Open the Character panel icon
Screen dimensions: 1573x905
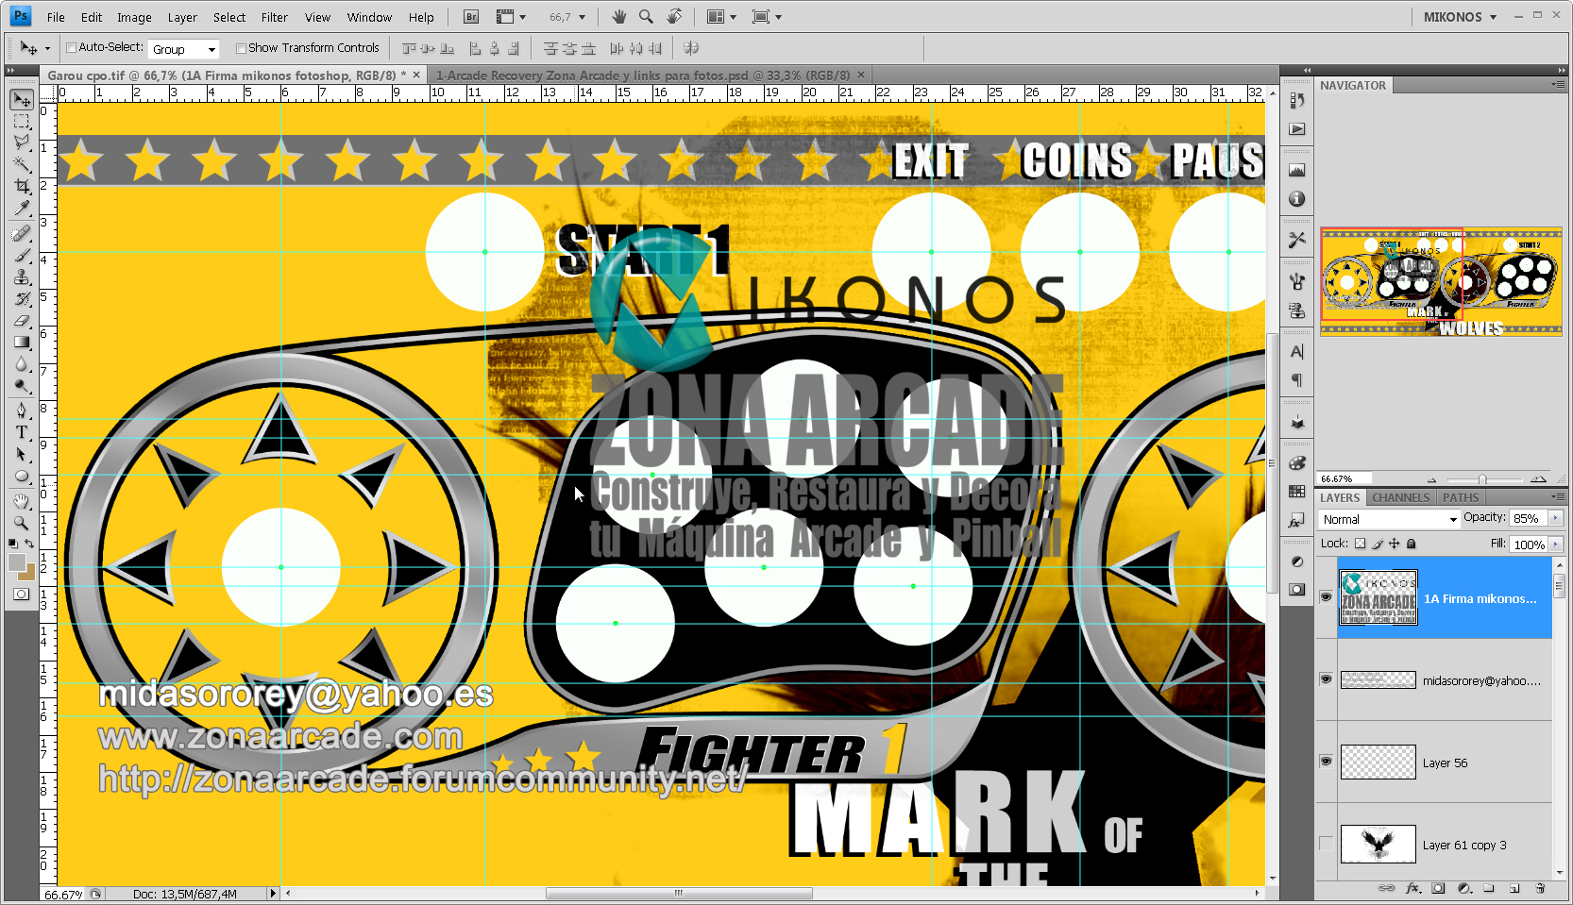coord(1297,352)
